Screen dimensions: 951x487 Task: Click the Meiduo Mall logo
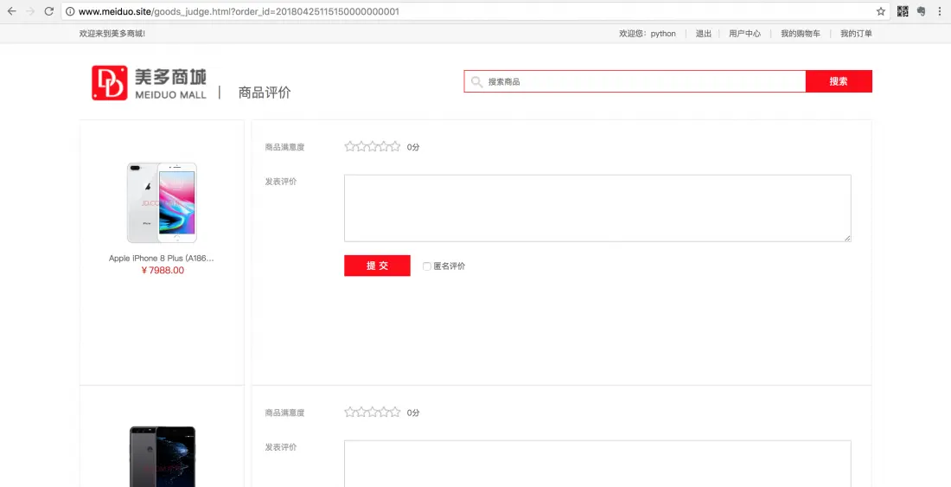[x=150, y=83]
